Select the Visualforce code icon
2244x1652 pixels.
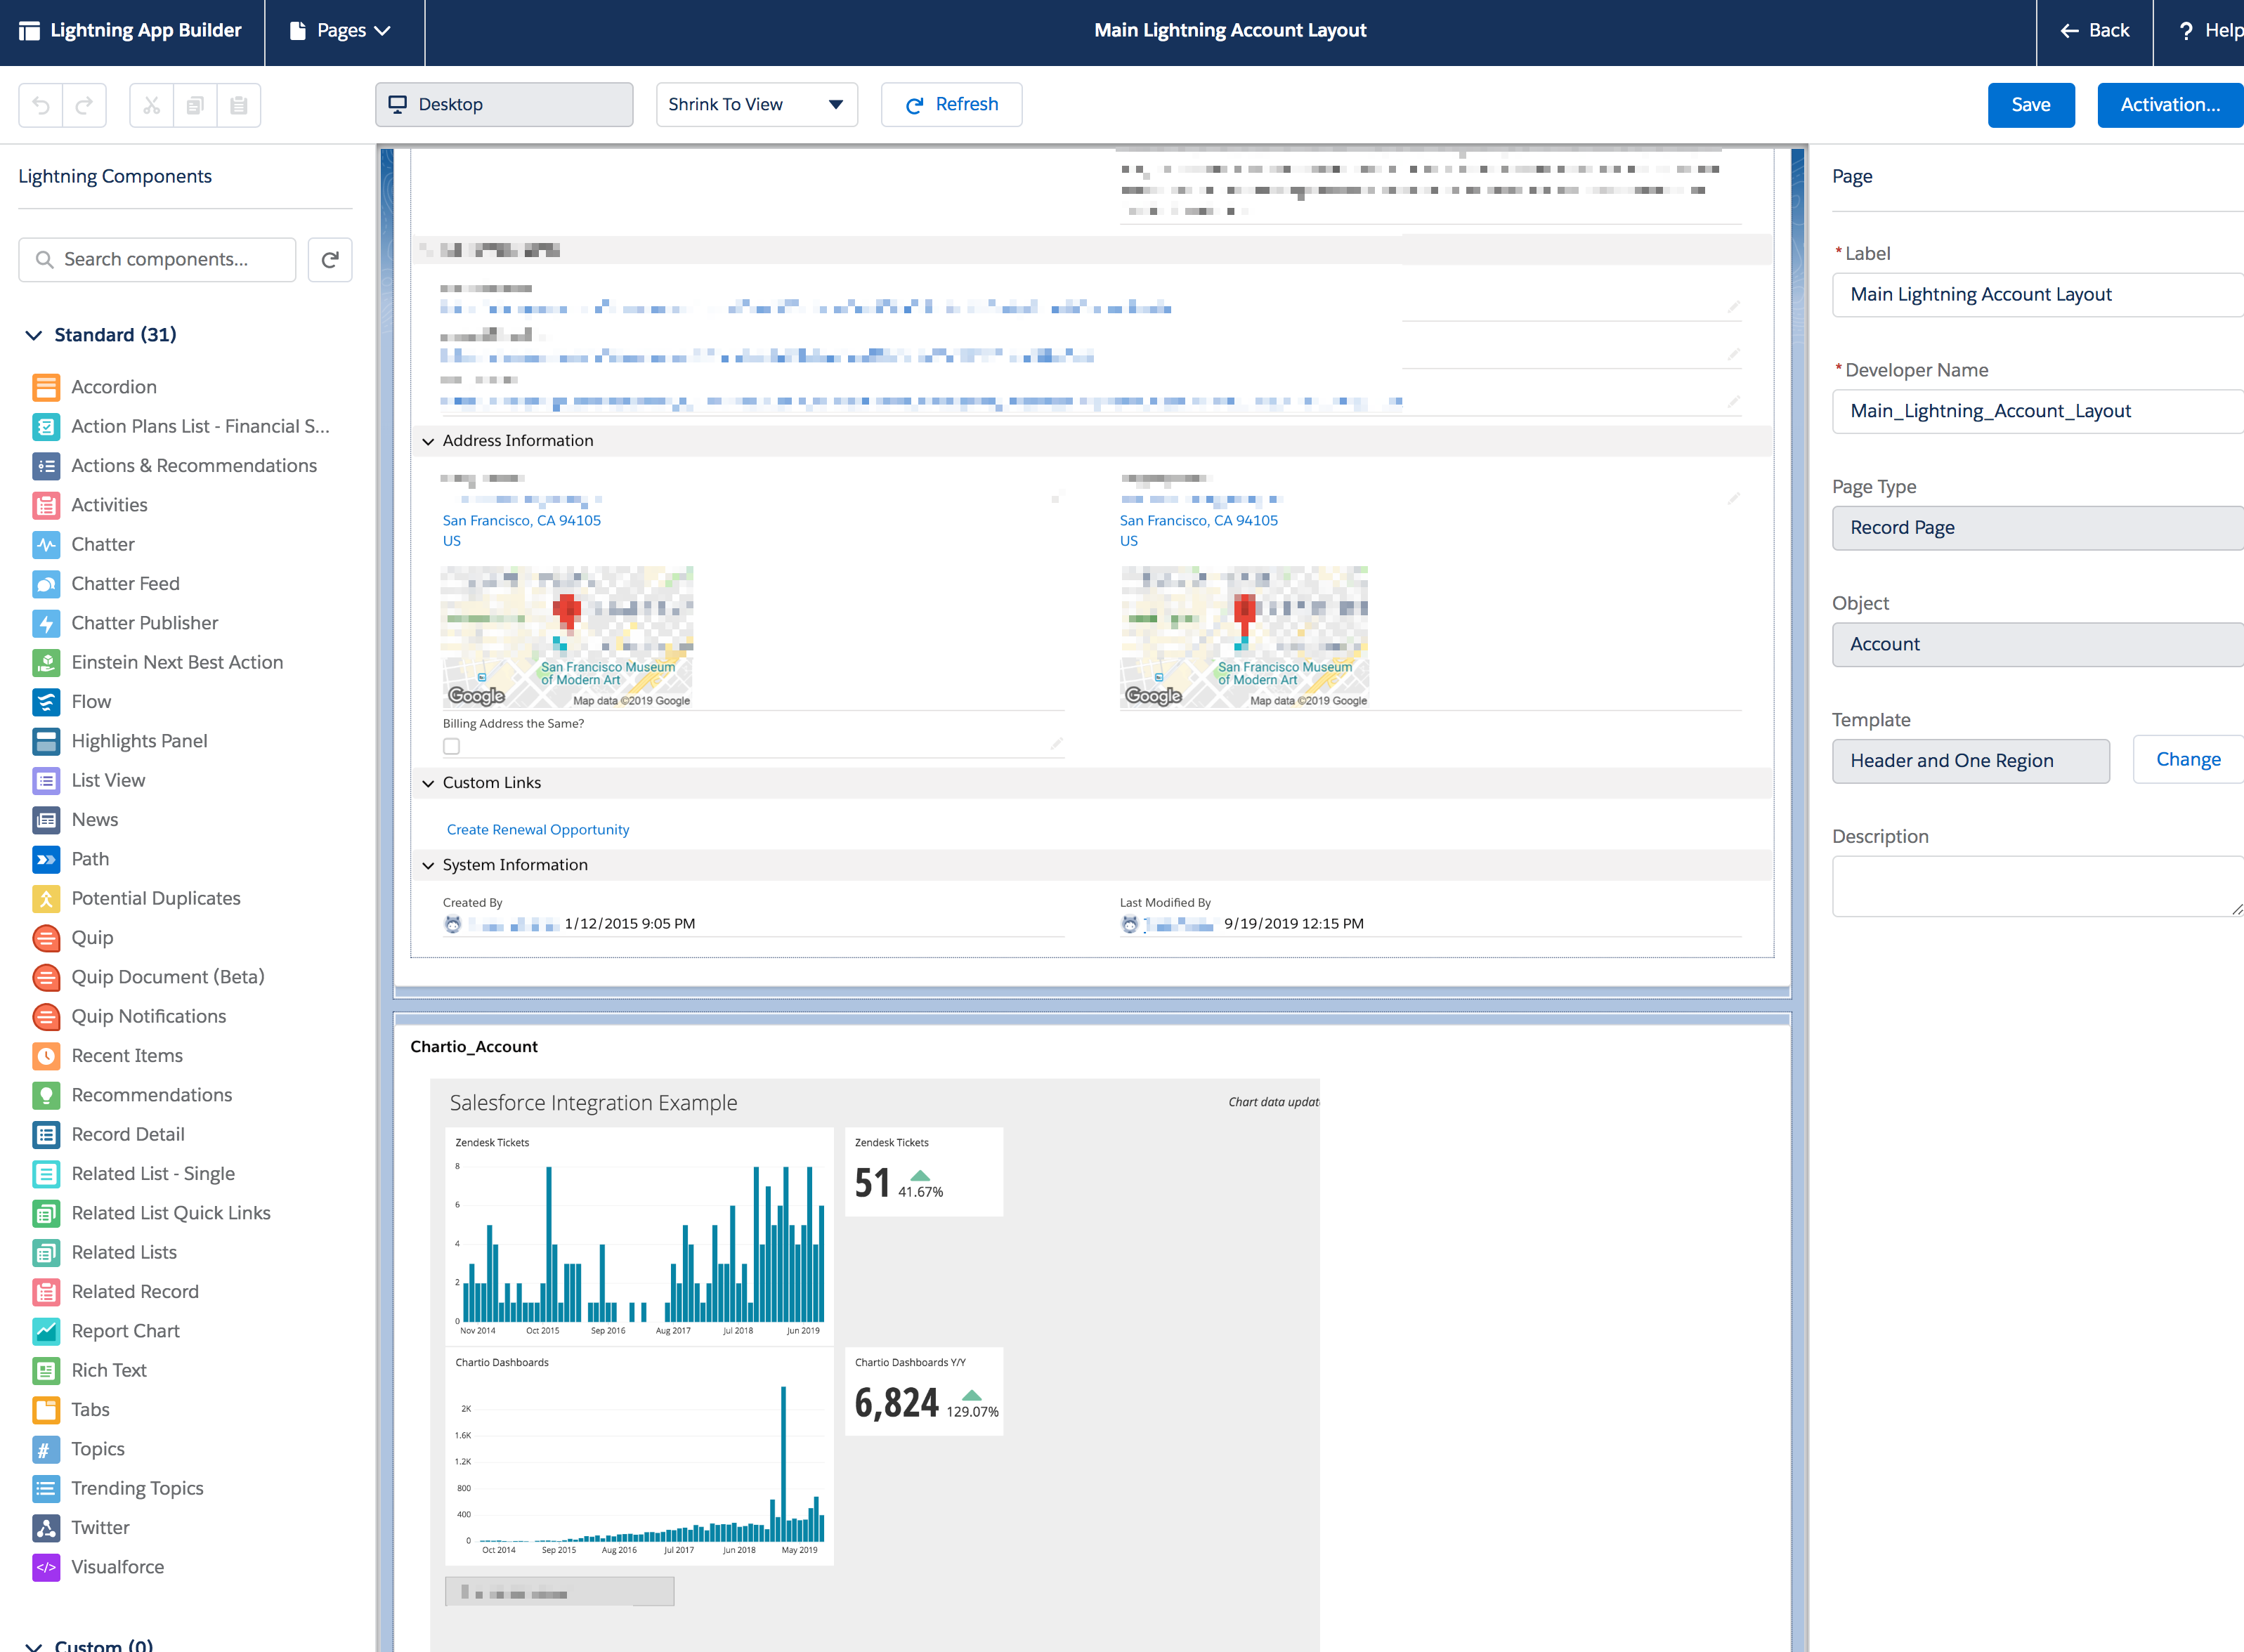[46, 1567]
